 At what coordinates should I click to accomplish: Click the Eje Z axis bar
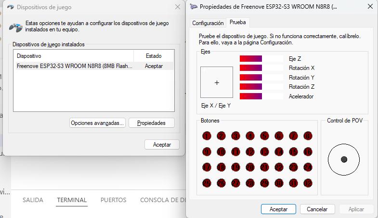pyautogui.click(x=261, y=59)
